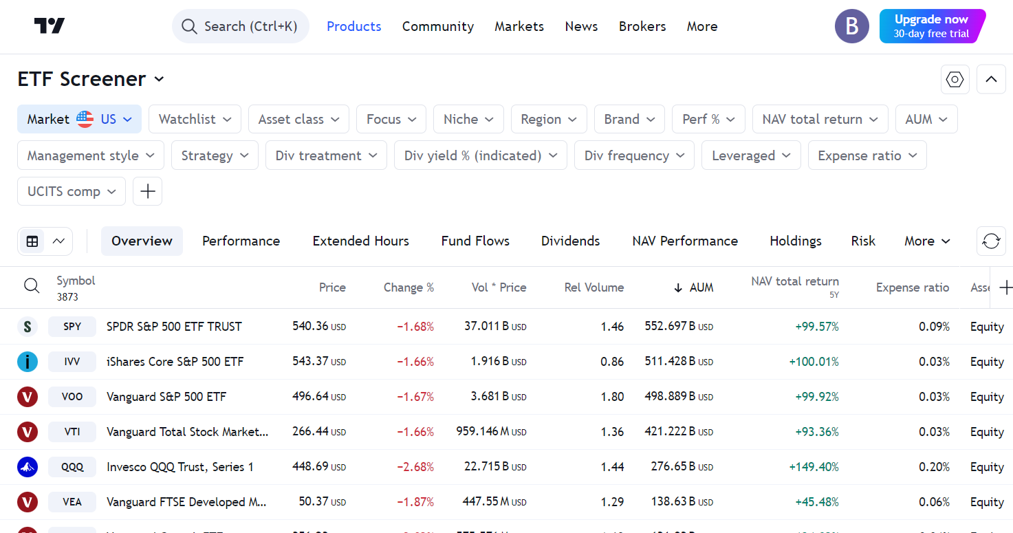The height and width of the screenshot is (533, 1013).
Task: Click Upgrade now 30-day free trial button
Action: [933, 26]
